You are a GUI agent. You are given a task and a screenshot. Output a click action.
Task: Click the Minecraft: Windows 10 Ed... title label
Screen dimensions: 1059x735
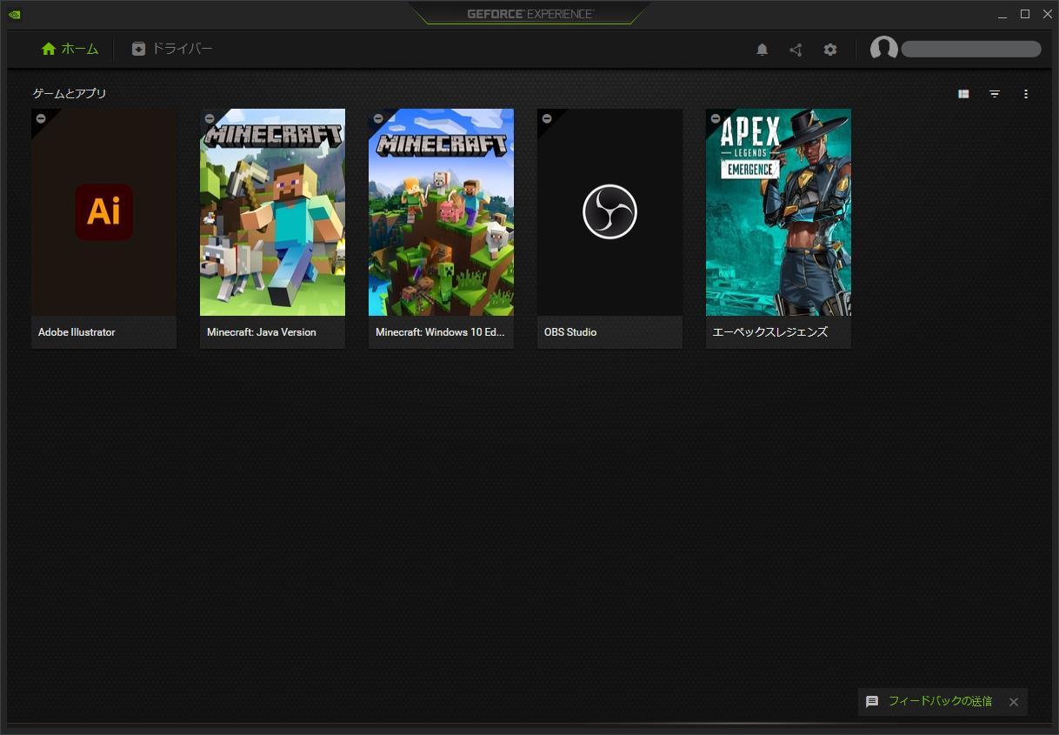point(440,332)
